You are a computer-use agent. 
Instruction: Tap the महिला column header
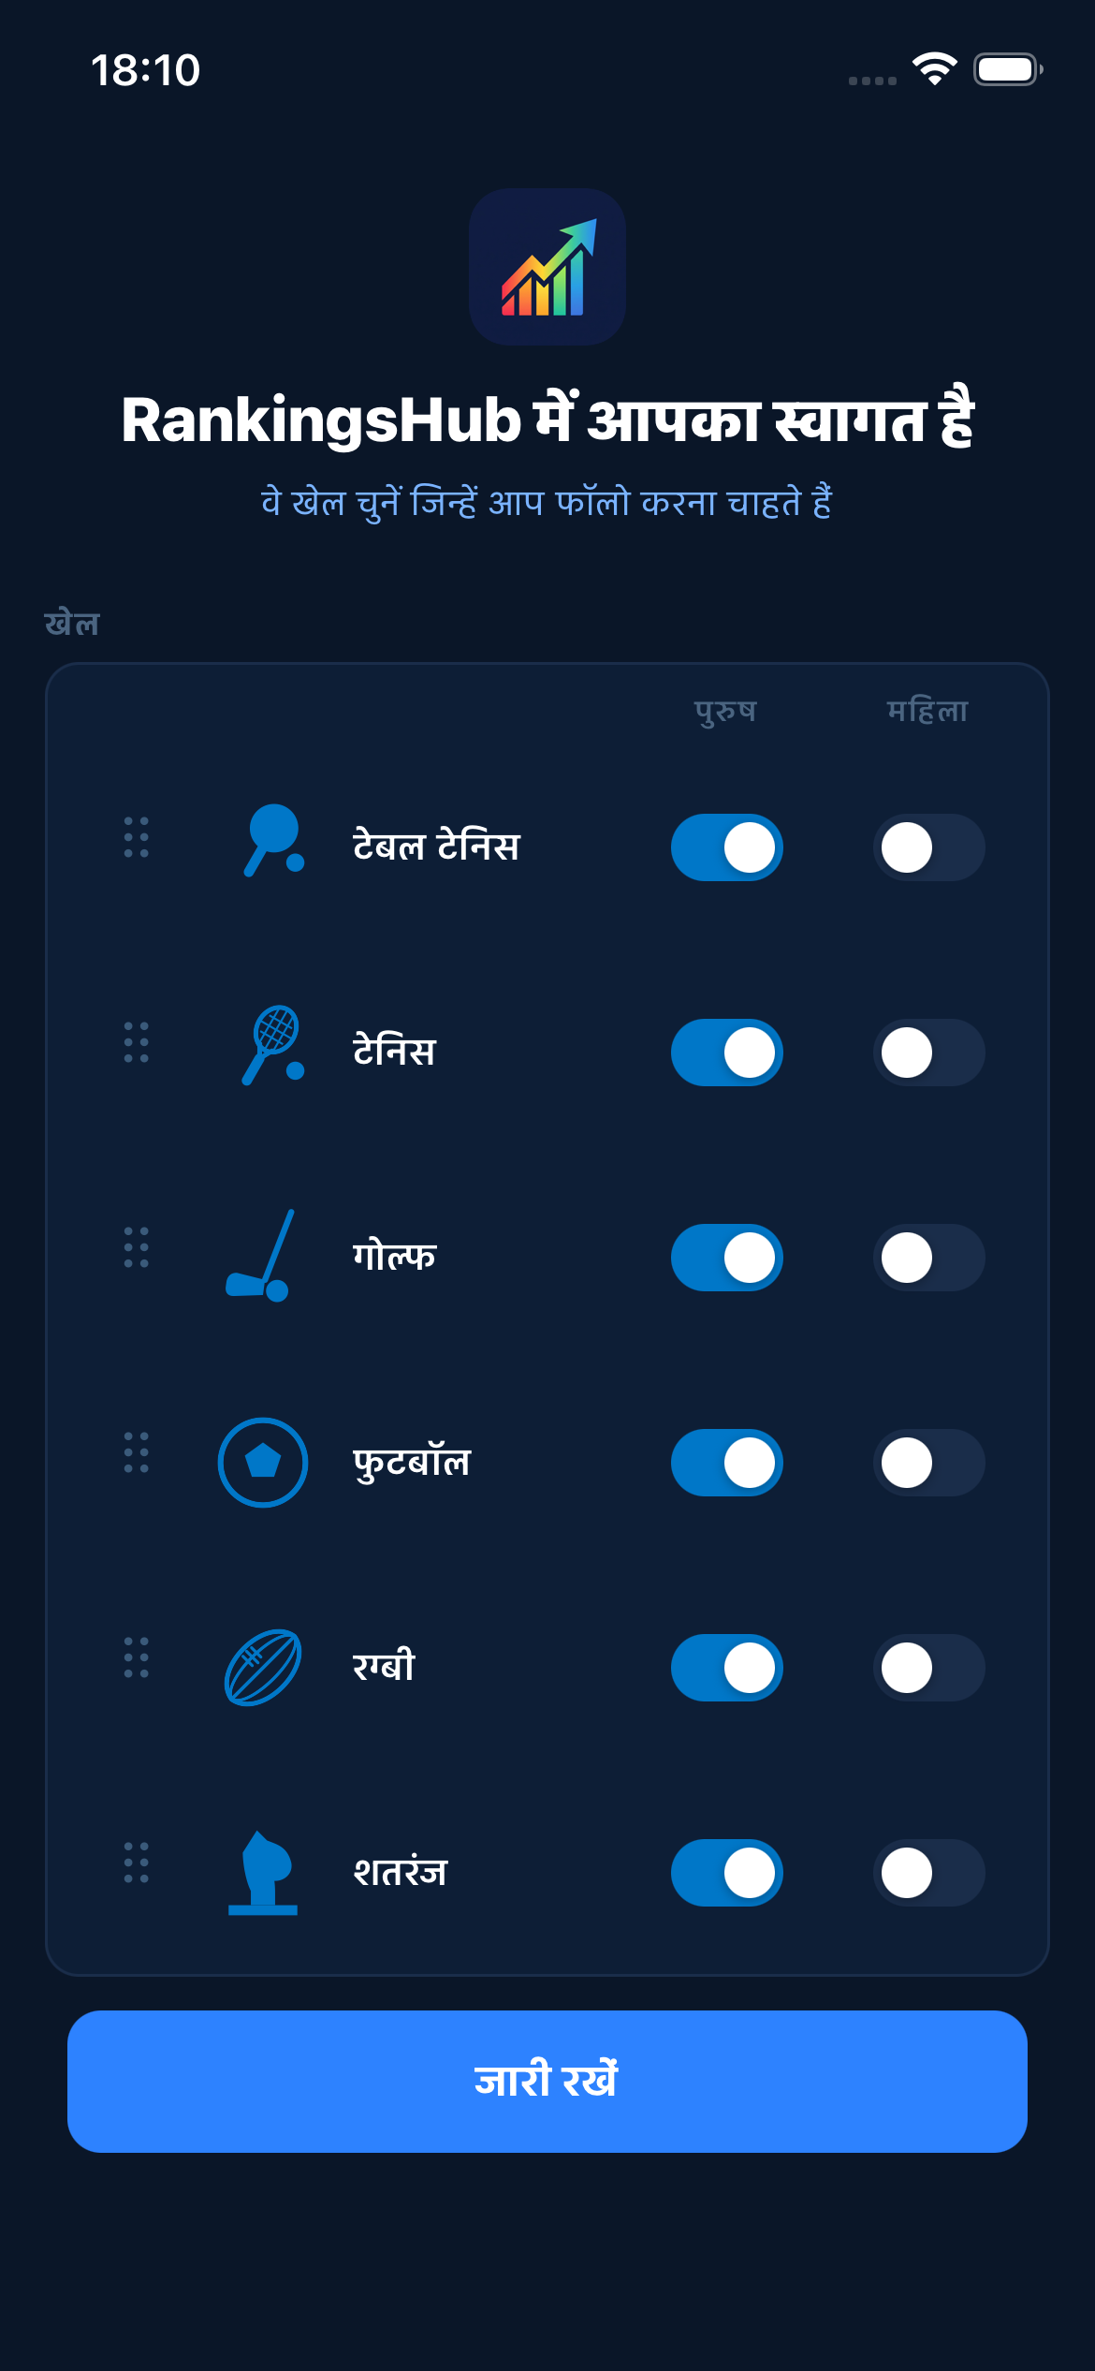tap(927, 711)
